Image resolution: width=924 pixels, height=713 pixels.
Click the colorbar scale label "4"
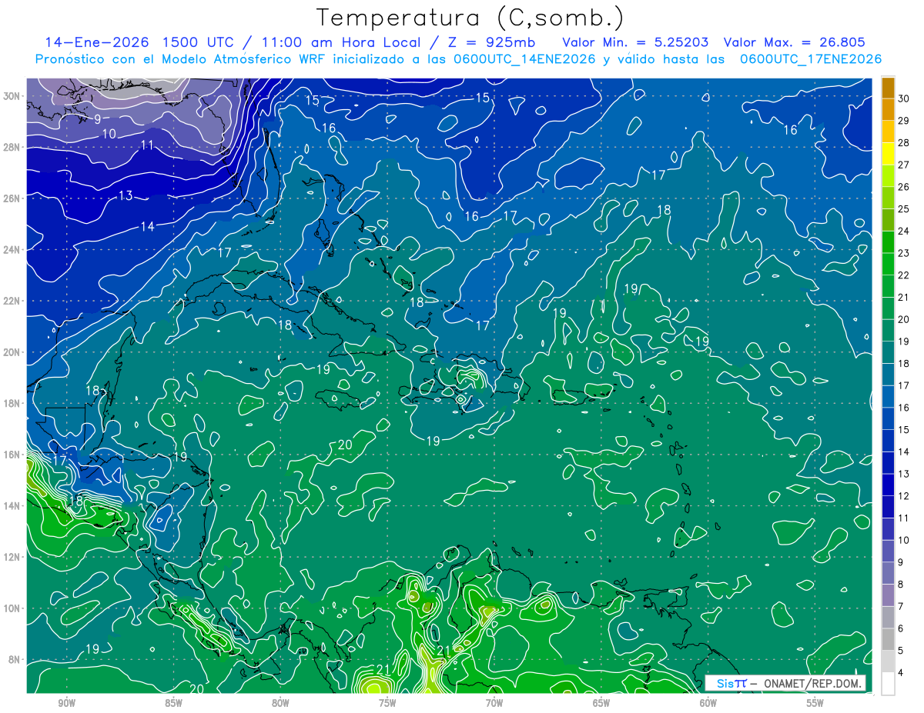click(901, 673)
